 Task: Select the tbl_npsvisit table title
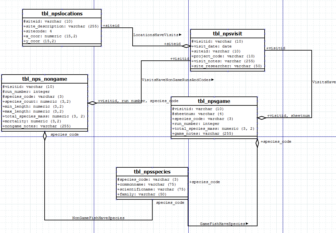[x=227, y=34]
